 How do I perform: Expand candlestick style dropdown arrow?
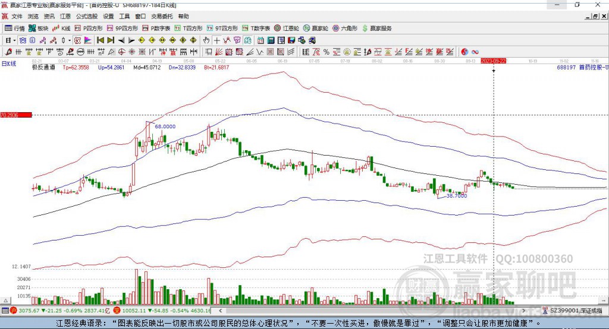coord(70,40)
